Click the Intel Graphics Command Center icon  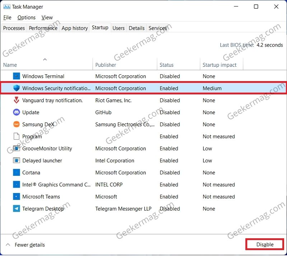click(x=17, y=184)
